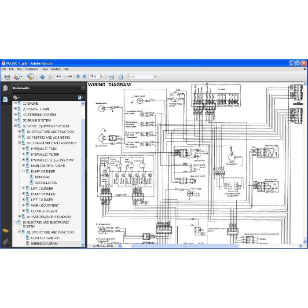Open the Comments panel icon in sidebar
Image resolution: width=308 pixels, height=308 pixels.
tap(5, 231)
